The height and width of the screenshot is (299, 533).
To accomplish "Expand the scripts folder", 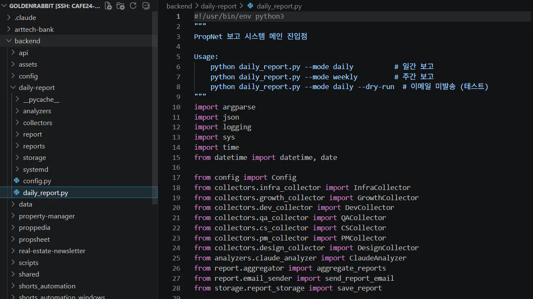I will (x=13, y=263).
